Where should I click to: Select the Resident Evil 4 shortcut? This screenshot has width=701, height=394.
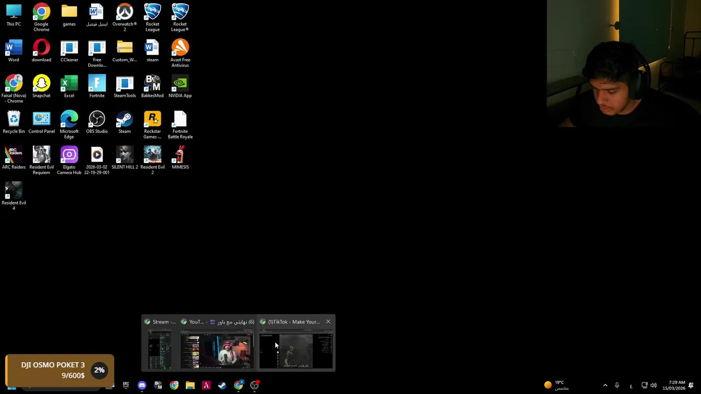point(14,196)
